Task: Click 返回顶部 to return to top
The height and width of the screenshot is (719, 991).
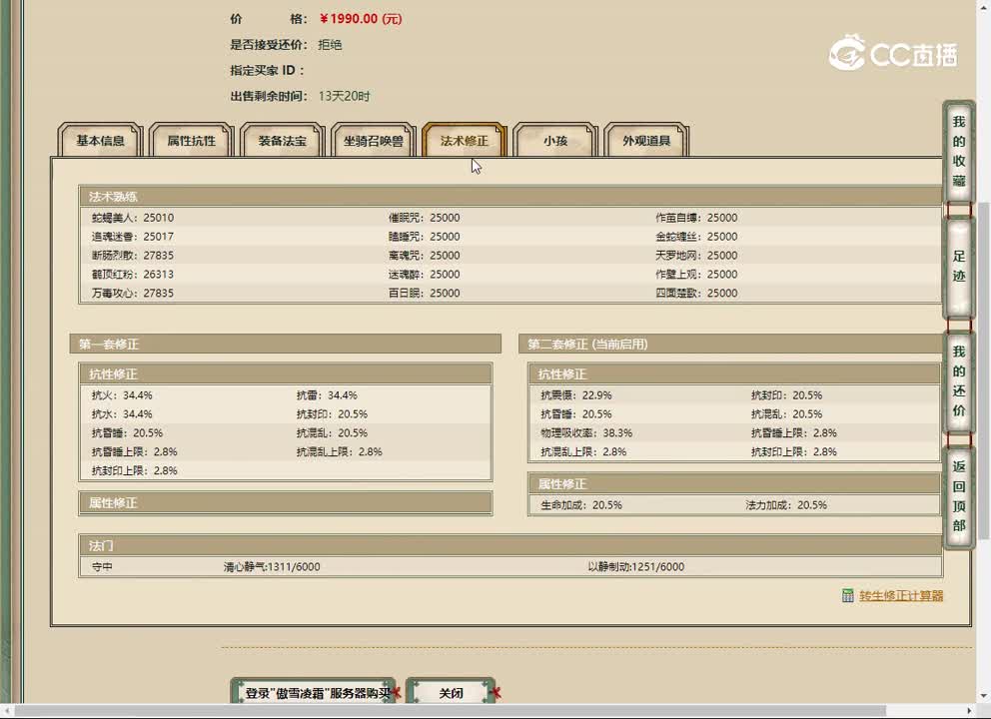Action: 959,496
